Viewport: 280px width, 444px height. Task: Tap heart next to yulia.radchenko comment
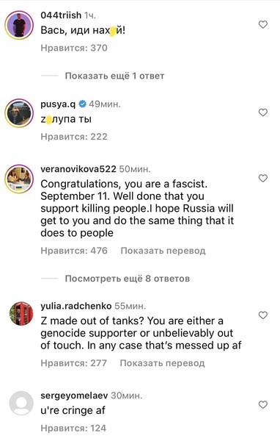(x=263, y=315)
